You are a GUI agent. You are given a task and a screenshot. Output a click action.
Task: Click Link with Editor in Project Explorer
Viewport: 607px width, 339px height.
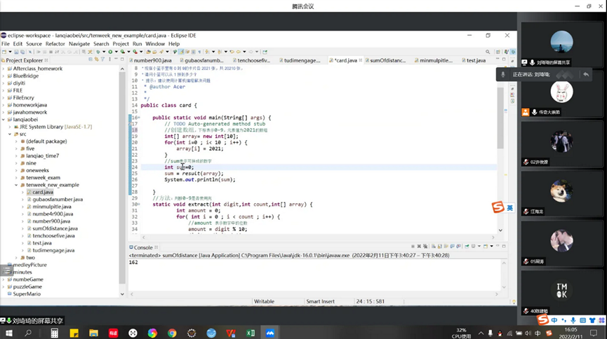(x=96, y=60)
